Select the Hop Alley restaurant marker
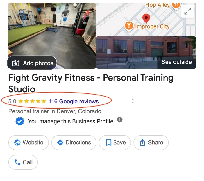Screen dimensions: 204x181 tap(176, 6)
